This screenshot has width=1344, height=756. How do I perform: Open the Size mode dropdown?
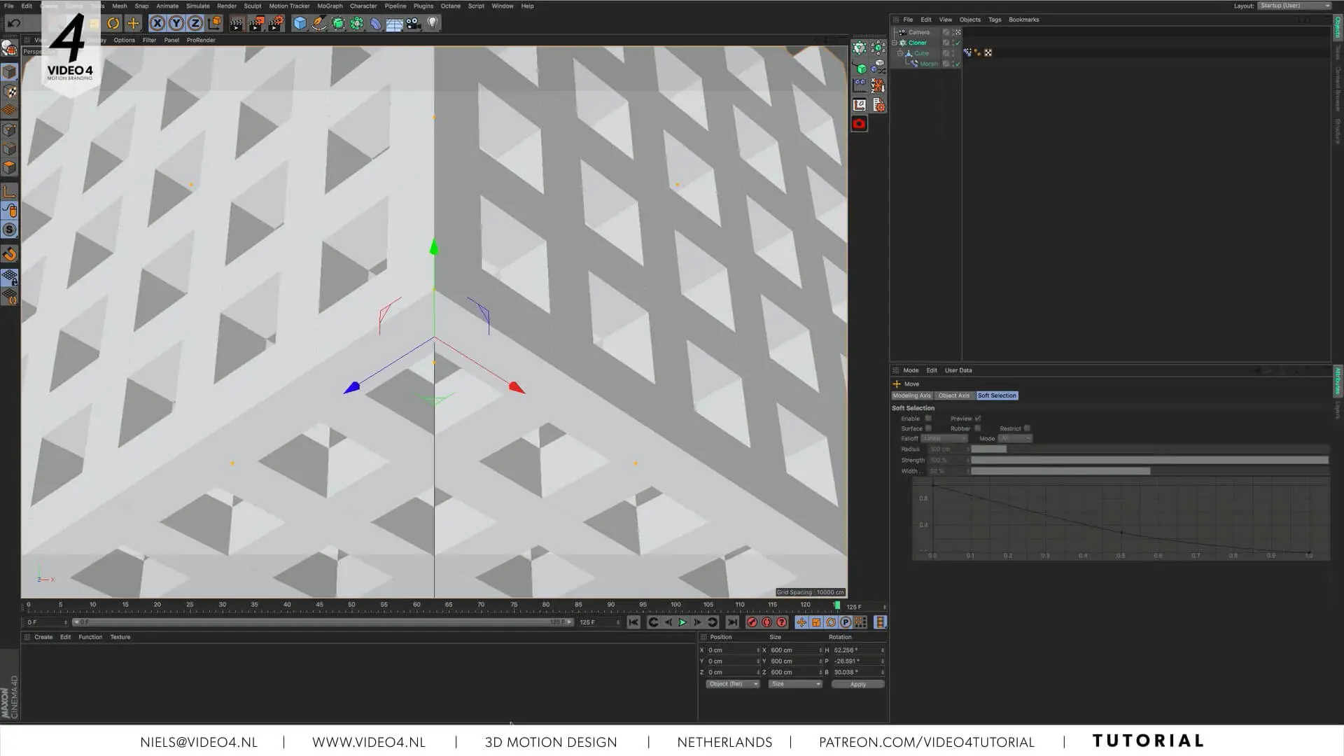[x=795, y=684]
